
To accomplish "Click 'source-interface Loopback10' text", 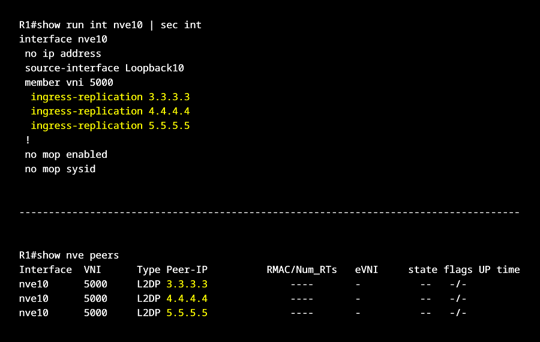I will tap(104, 68).
